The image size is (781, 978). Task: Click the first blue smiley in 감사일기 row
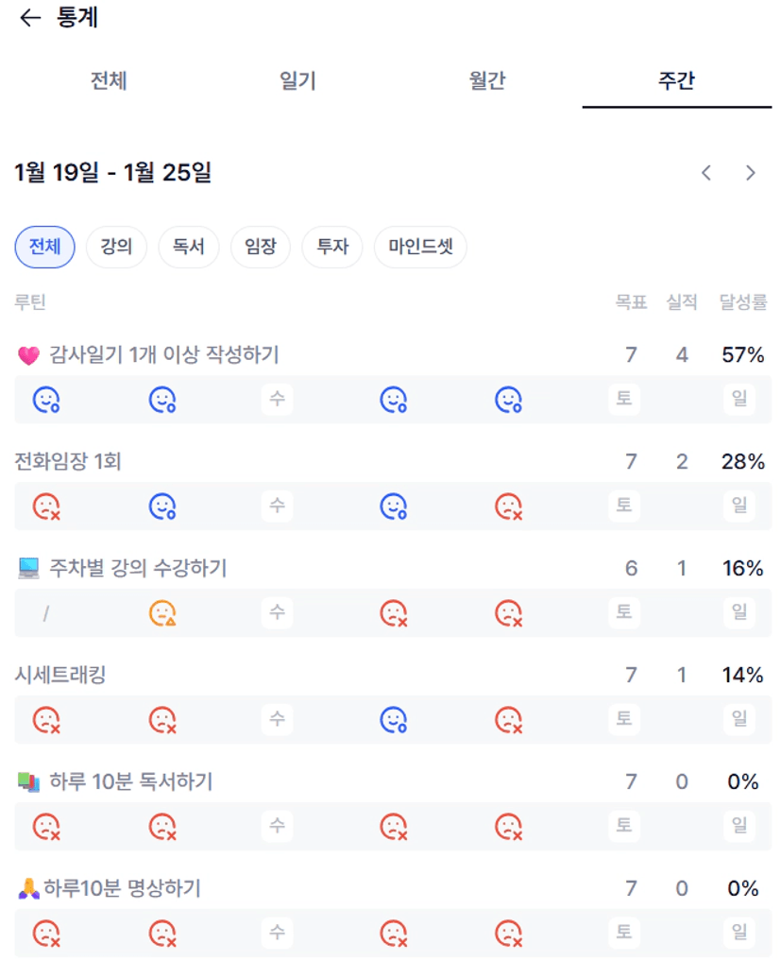coord(46,401)
